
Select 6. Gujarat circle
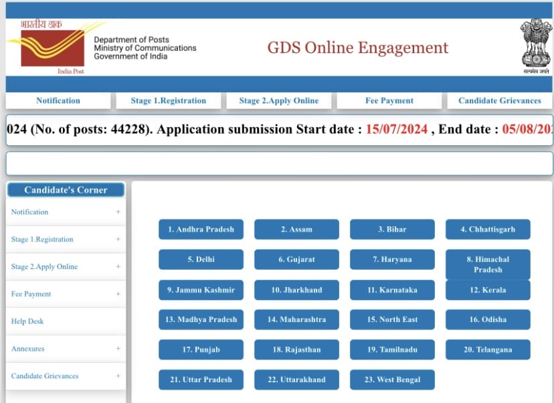297,260
